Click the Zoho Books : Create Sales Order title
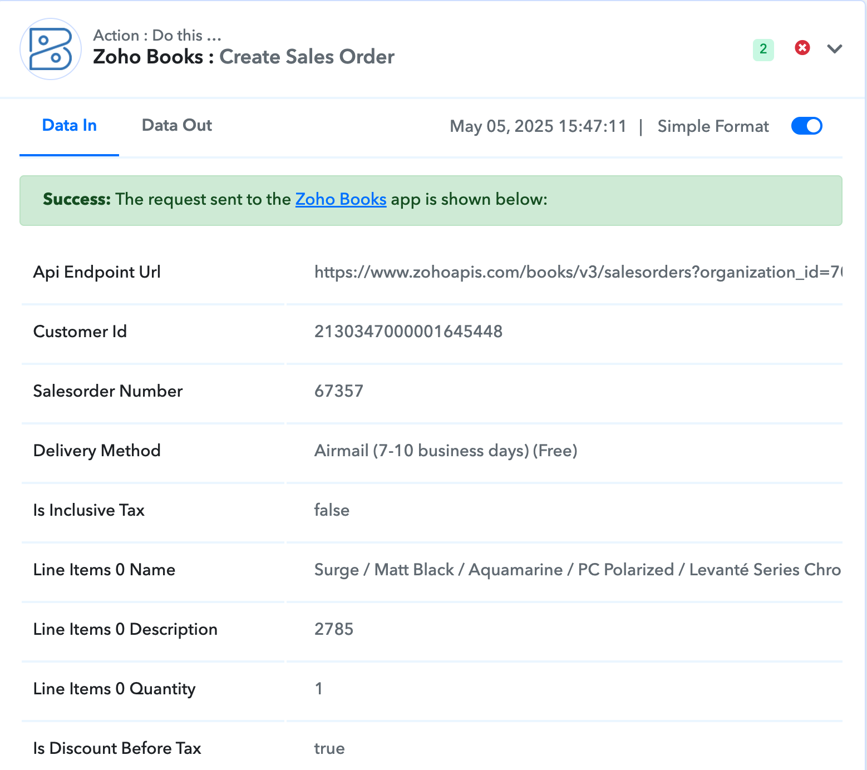This screenshot has width=867, height=770. pyautogui.click(x=244, y=57)
